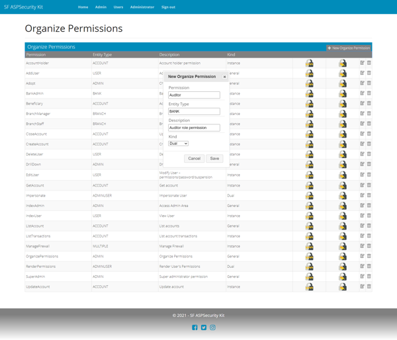Viewport: 397px width, 340px height.
Task: Click the edit icon for the Impersonate row
Action: coord(363,195)
